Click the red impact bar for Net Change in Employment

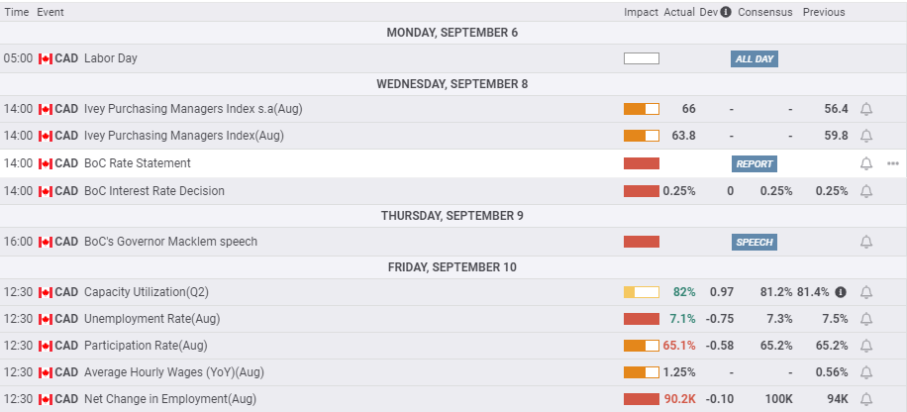642,399
